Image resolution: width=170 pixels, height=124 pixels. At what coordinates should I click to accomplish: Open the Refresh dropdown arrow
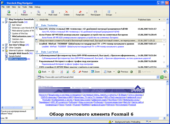31,13
